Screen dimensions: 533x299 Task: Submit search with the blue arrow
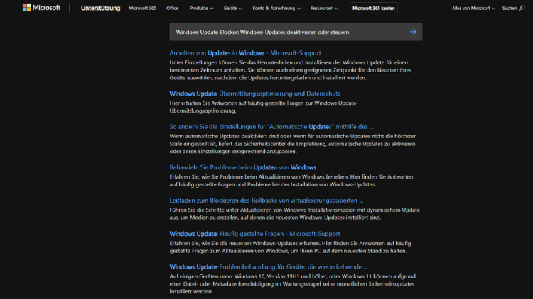coord(413,32)
